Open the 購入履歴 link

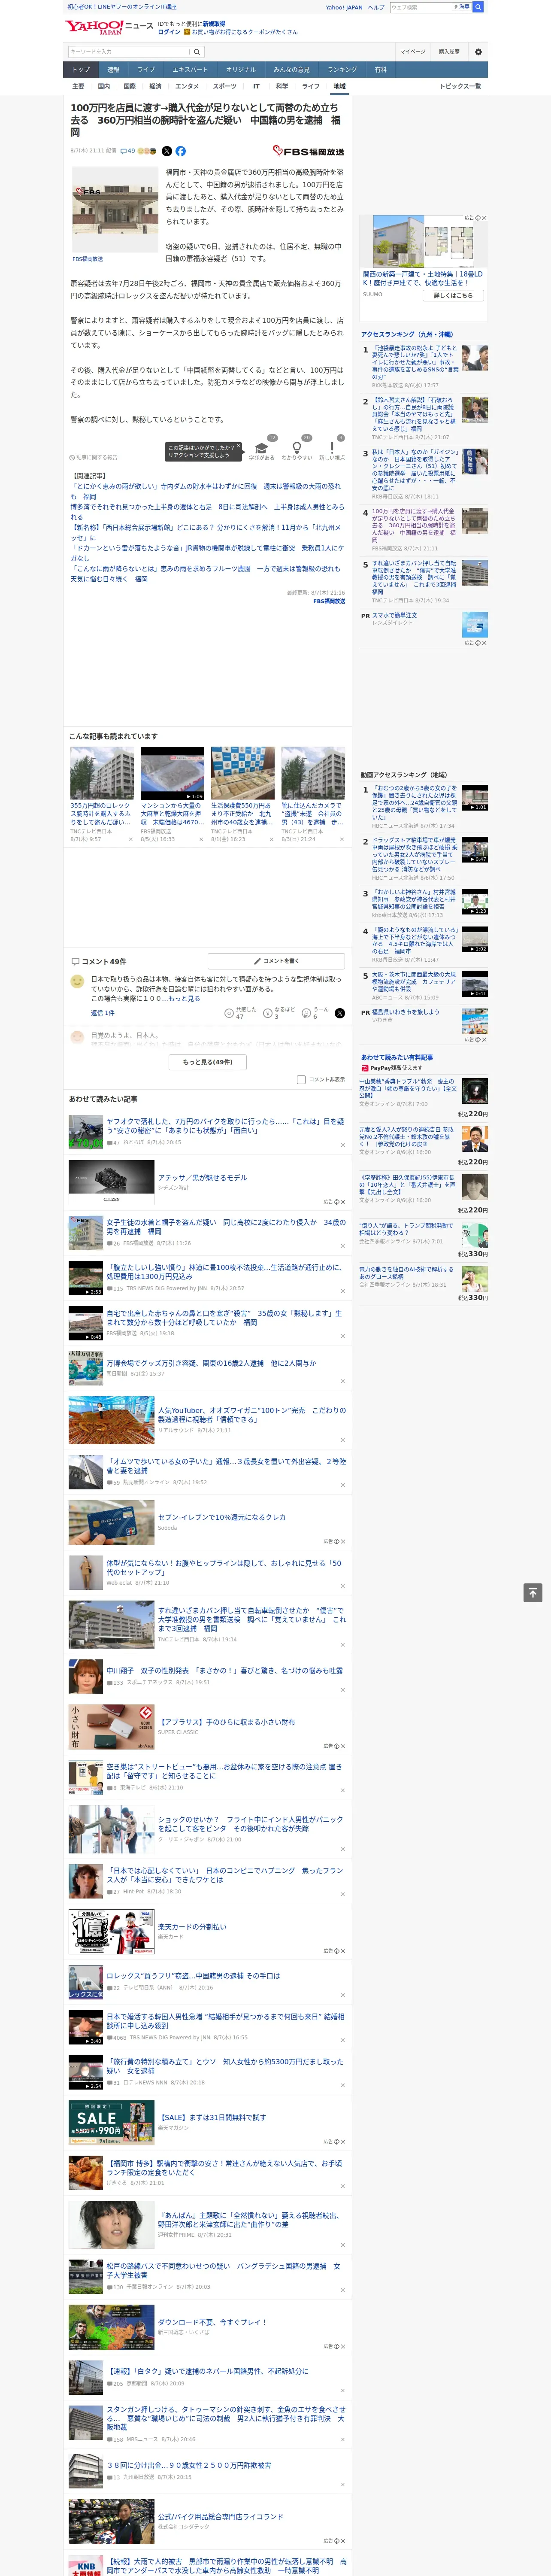click(x=449, y=52)
